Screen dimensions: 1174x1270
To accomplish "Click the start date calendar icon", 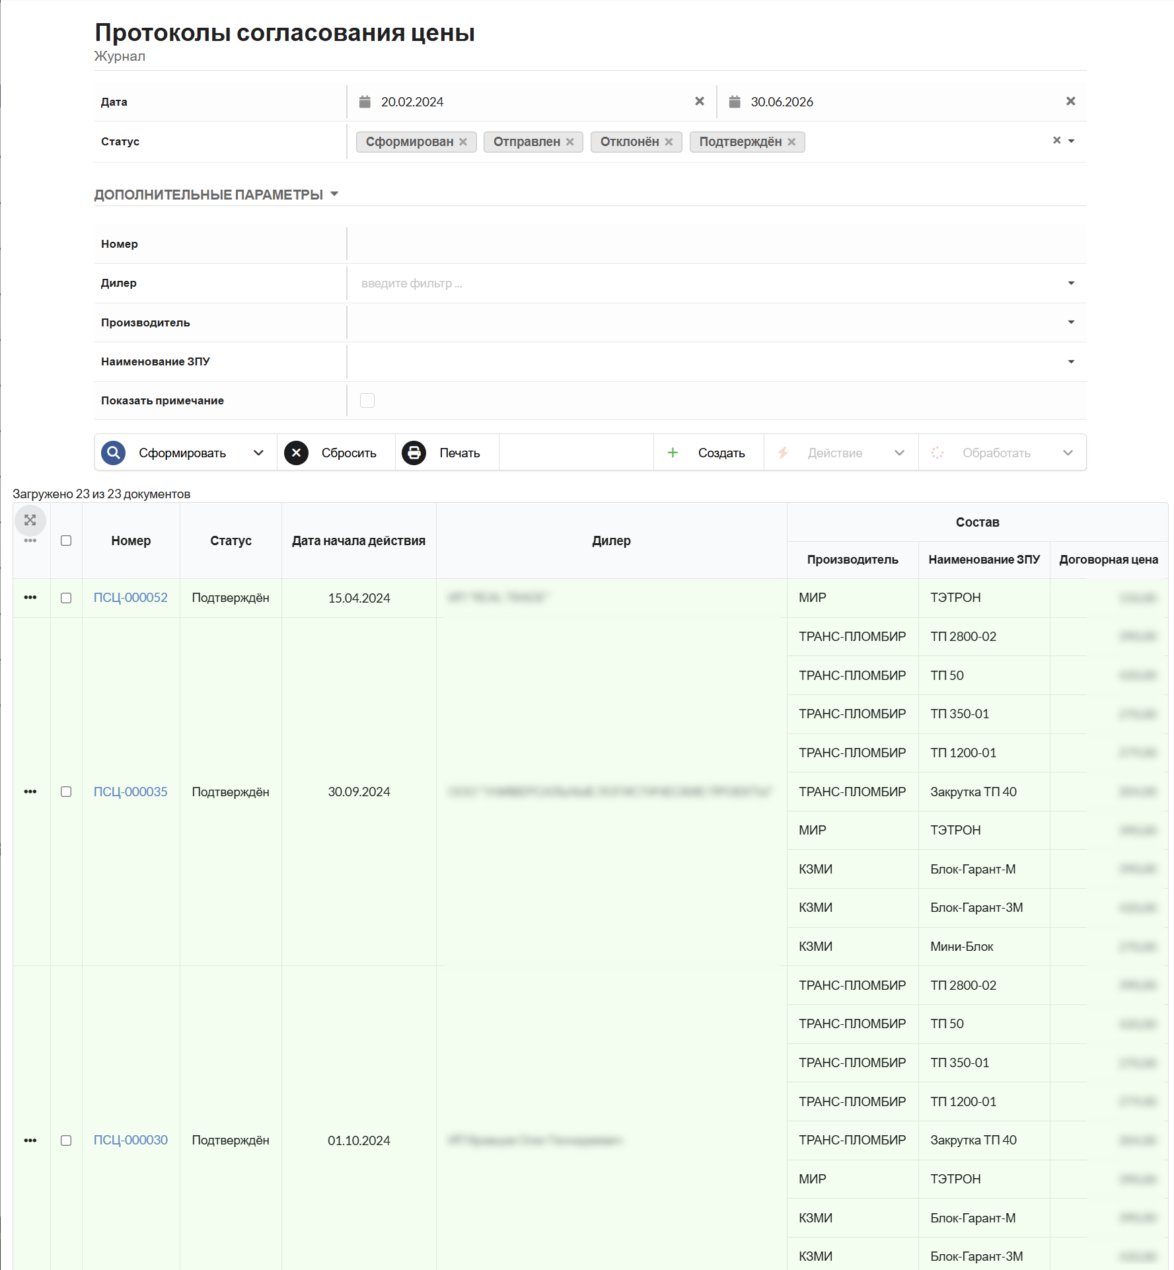I will (365, 102).
